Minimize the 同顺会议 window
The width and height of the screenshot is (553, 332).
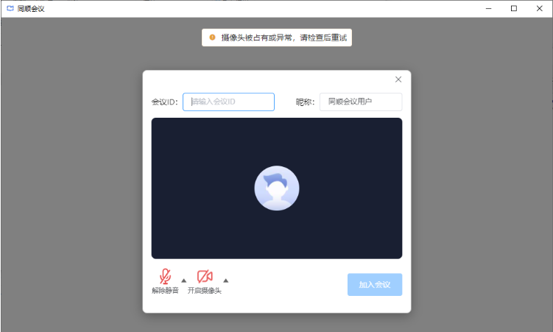(488, 8)
